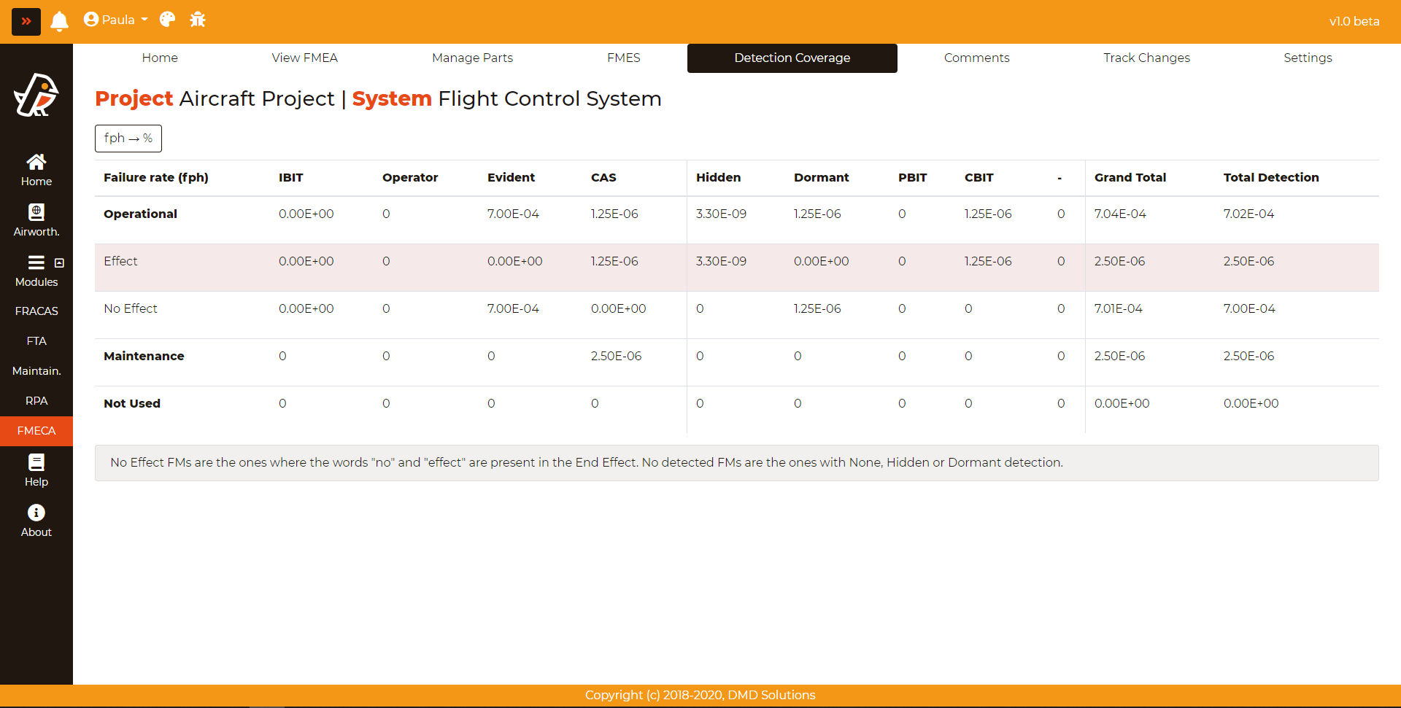1401x708 pixels.
Task: Click the bird logo in sidebar
Action: point(36,96)
